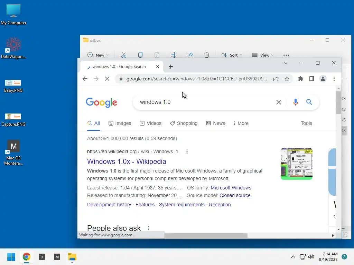Open the Windows Start menu
354x265 pixels.
tap(11, 257)
